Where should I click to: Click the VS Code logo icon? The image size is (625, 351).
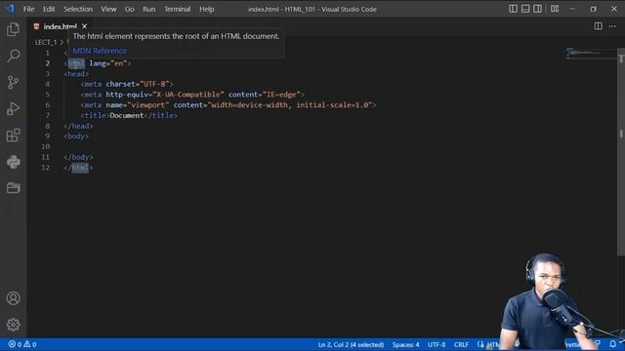tap(10, 9)
